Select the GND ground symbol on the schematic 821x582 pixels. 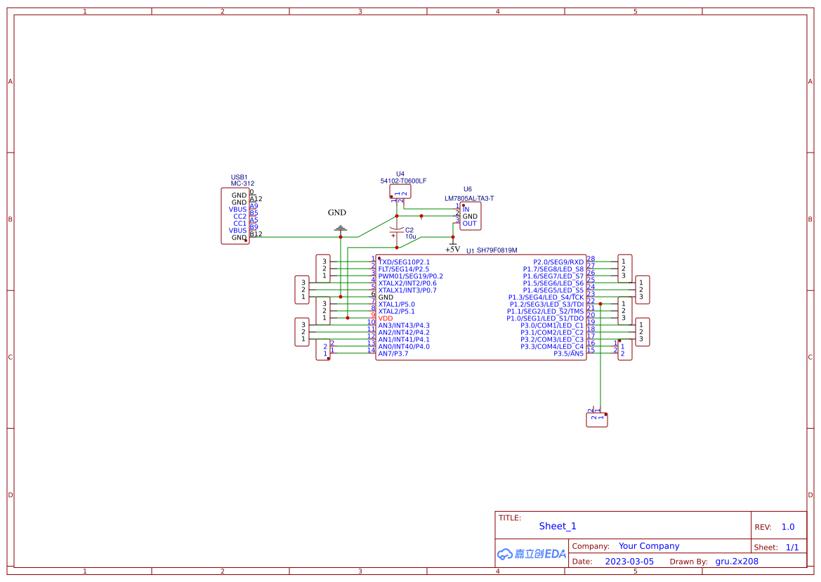340,228
